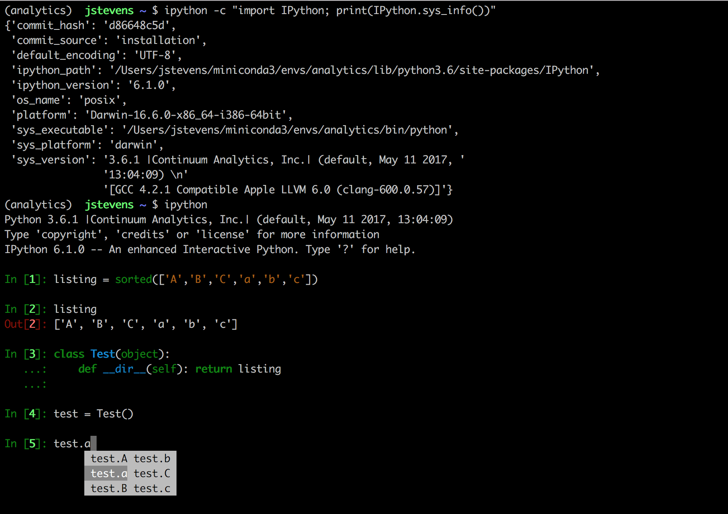Click the '__dir__' method name

(124, 369)
